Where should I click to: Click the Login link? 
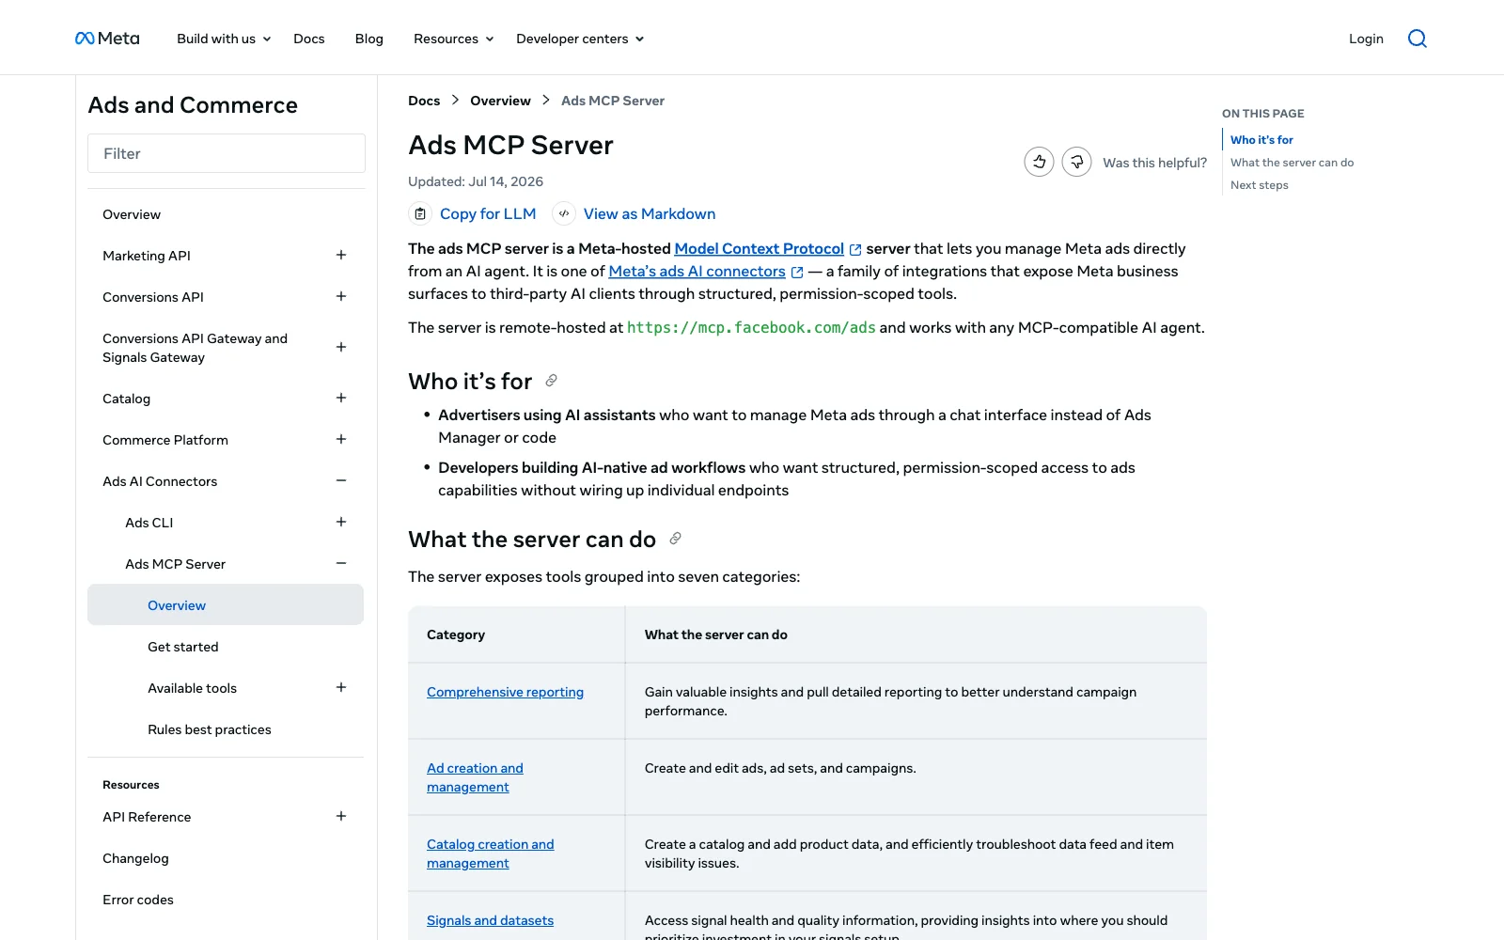[1366, 39]
